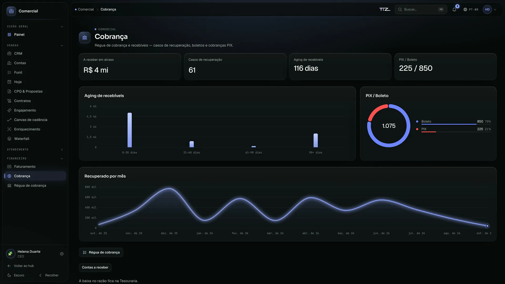This screenshot has height=284, width=505.
Task: Collapse the Visão Geral section
Action: (62, 27)
